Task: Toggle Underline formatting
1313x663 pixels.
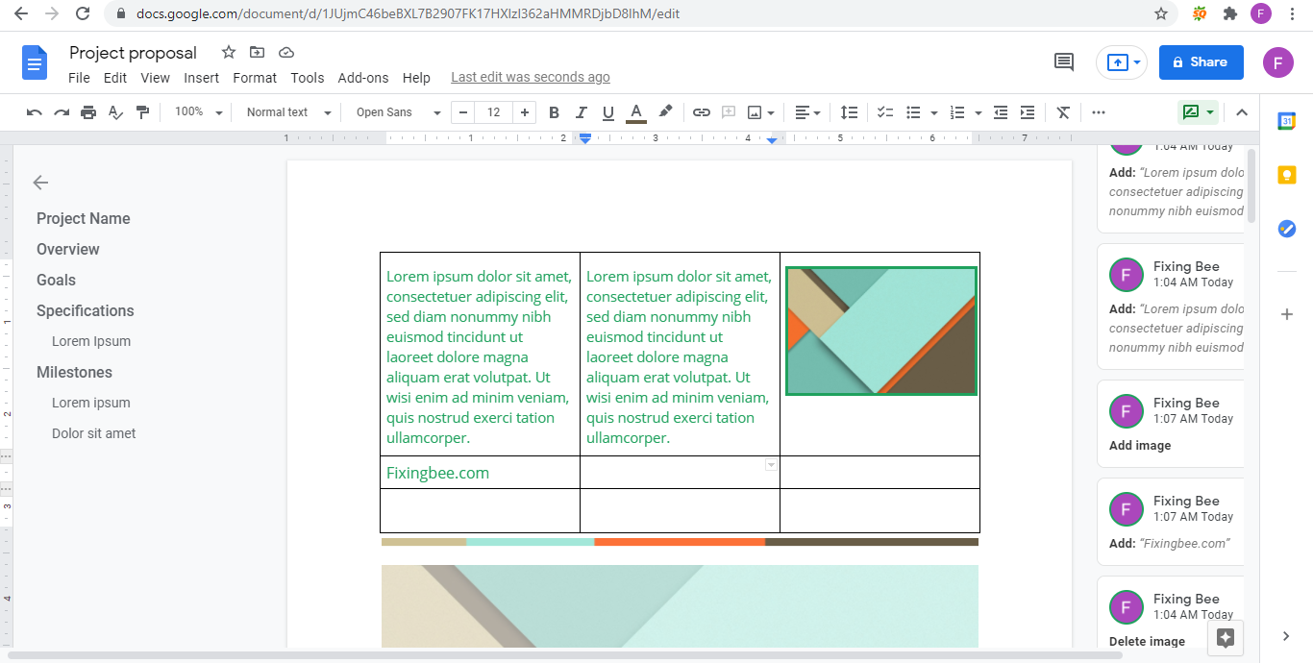Action: click(x=607, y=112)
